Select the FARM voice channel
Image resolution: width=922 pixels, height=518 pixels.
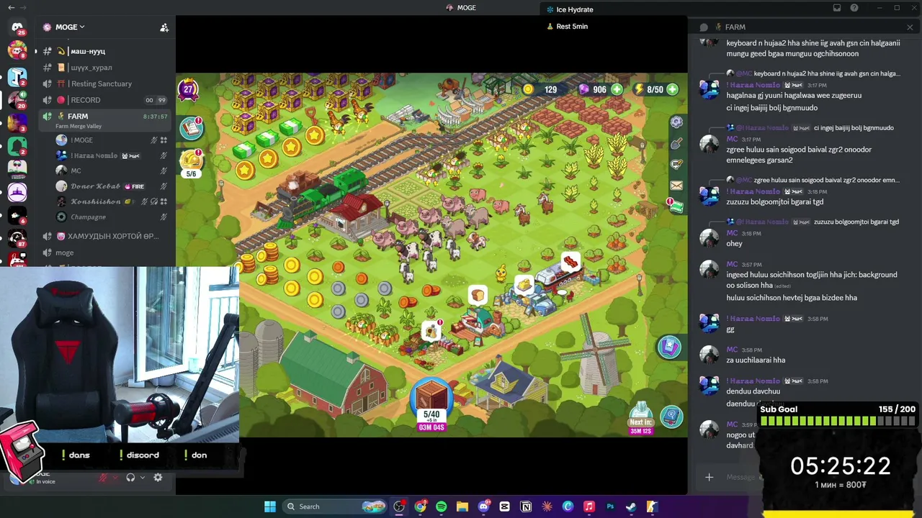pos(104,119)
